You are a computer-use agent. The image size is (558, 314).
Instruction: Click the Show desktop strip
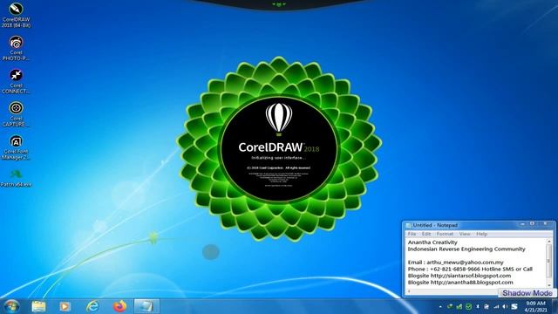(555, 306)
